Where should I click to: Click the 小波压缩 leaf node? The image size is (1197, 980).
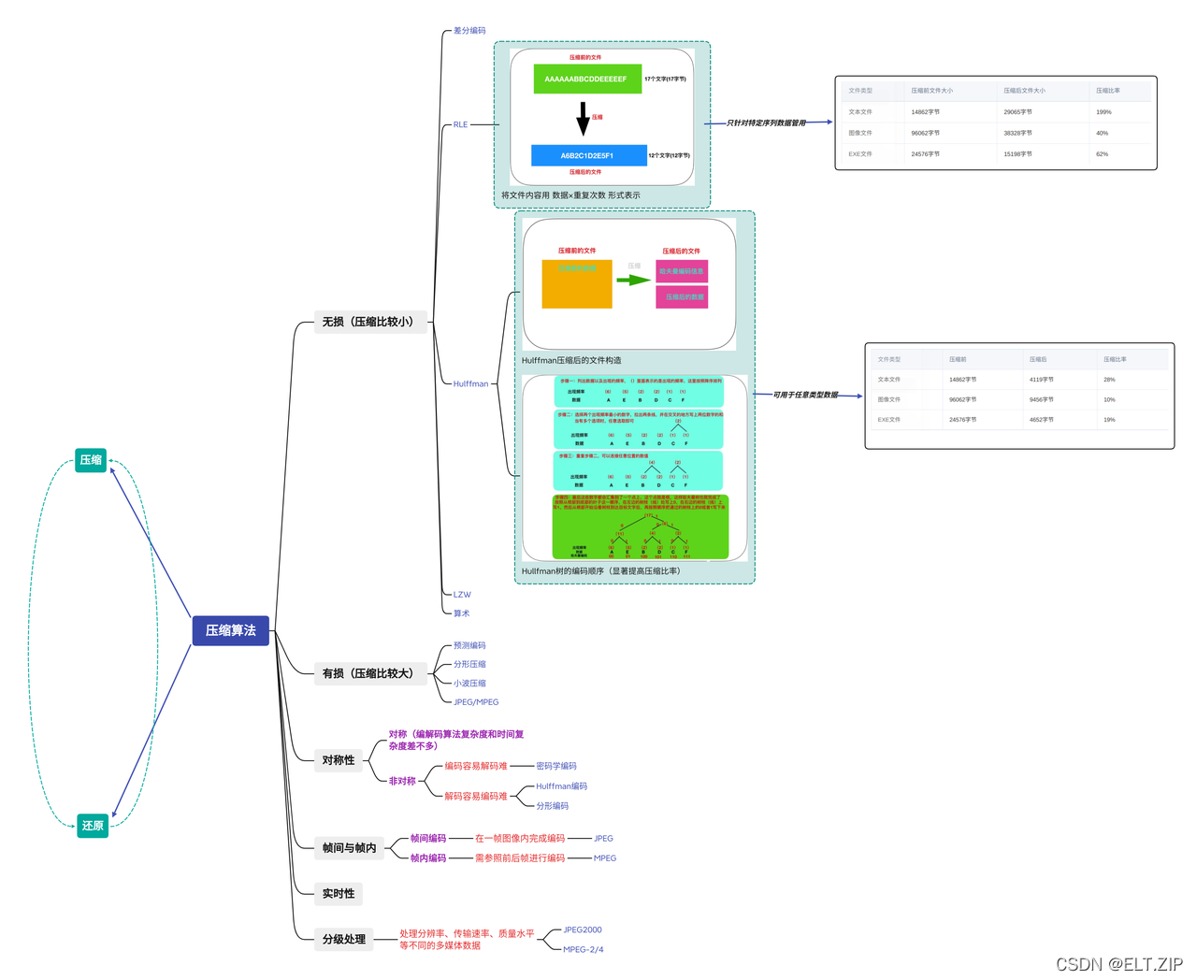pos(469,684)
